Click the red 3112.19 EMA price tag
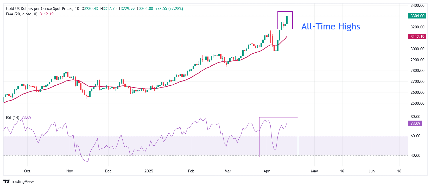 pyautogui.click(x=417, y=37)
